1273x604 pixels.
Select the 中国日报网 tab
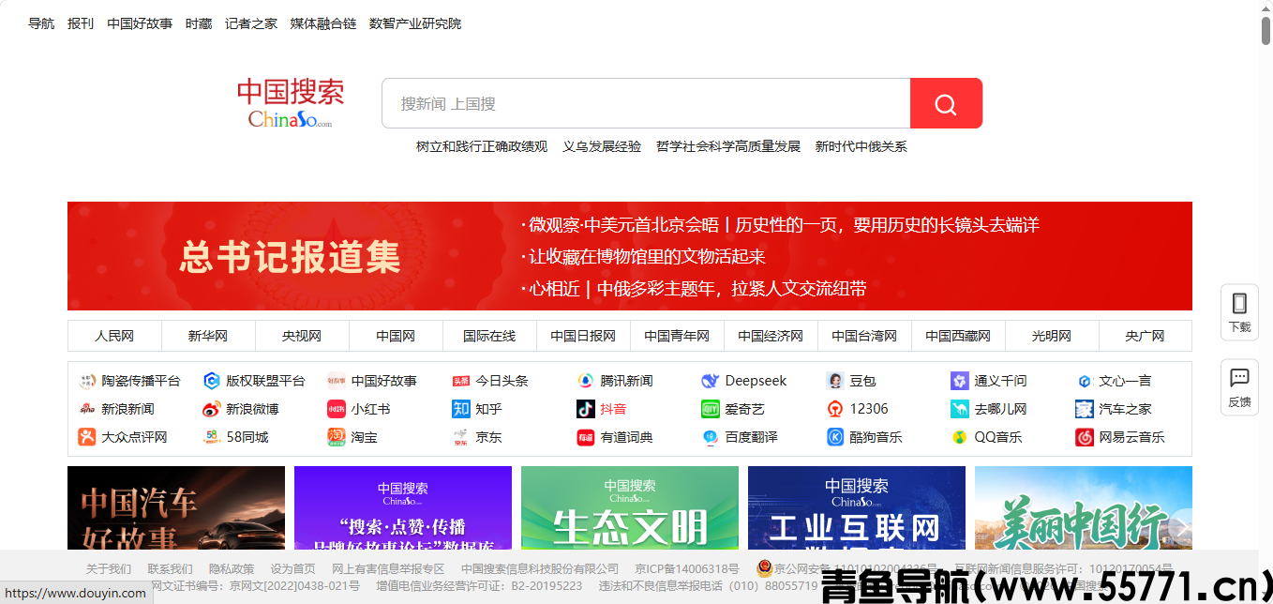583,336
